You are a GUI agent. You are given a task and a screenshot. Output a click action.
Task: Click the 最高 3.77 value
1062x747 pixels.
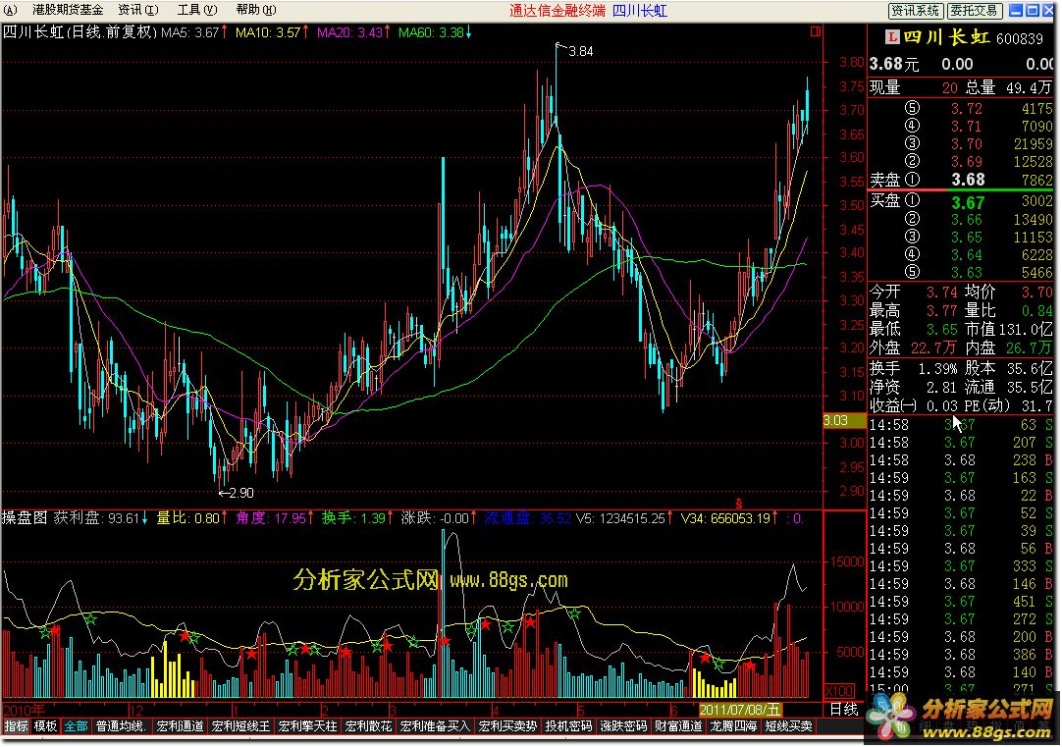(942, 311)
